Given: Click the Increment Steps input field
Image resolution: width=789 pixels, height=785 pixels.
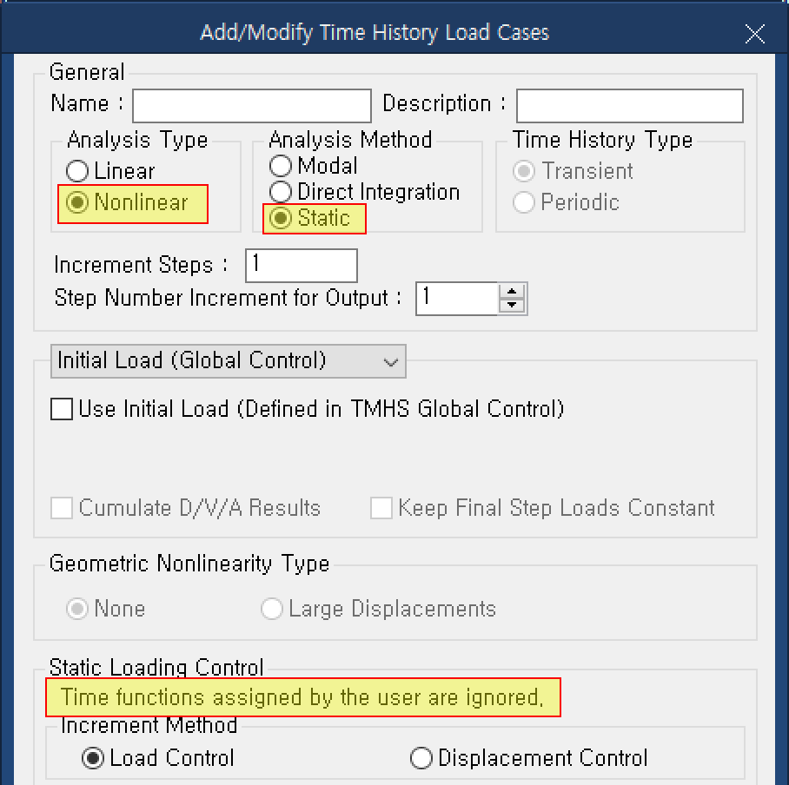Looking at the screenshot, I should tap(301, 265).
